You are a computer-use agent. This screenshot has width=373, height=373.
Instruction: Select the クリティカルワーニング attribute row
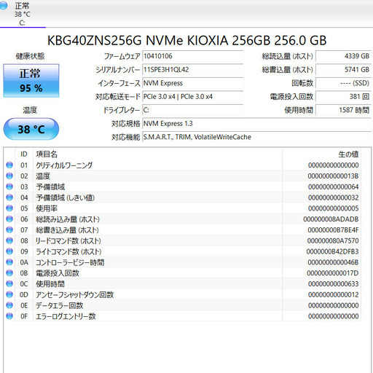click(183, 165)
